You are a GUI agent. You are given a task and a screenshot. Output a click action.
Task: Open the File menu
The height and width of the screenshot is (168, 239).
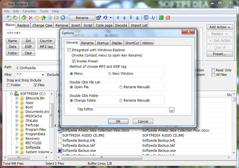point(7,11)
